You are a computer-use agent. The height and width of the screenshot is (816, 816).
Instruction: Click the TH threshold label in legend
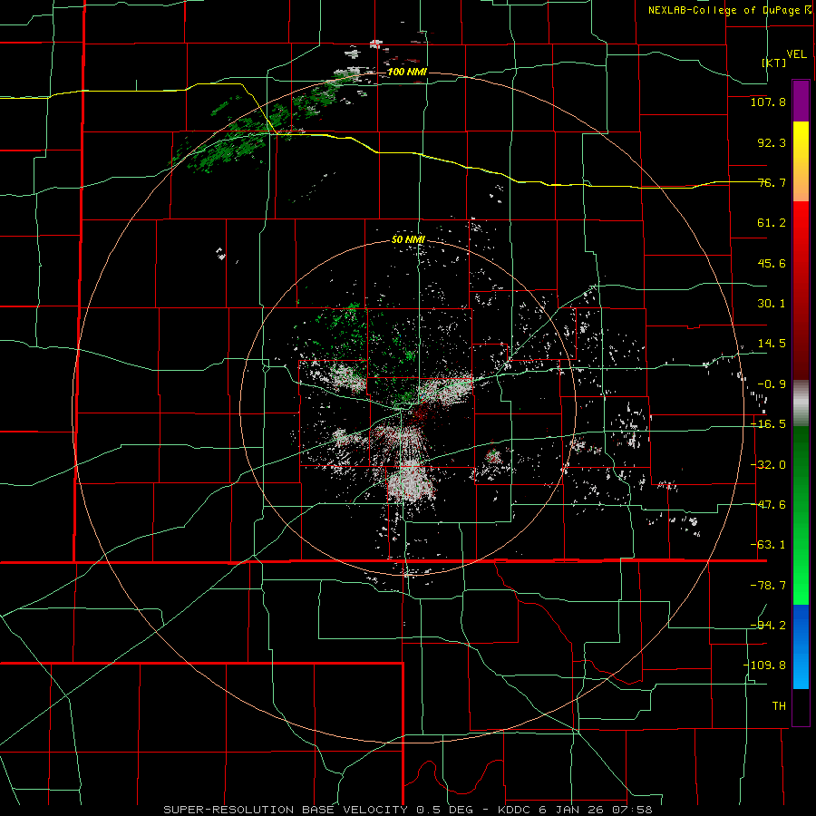(779, 705)
